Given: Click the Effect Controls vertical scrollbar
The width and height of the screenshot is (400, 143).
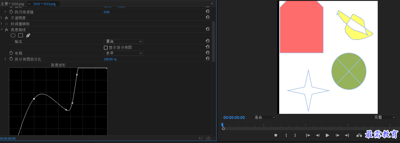Looking at the screenshot, I should coord(214,41).
